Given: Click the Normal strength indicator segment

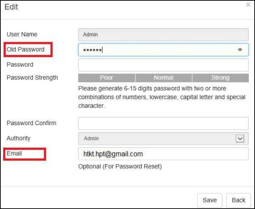Looking at the screenshot, I should coord(163,78).
